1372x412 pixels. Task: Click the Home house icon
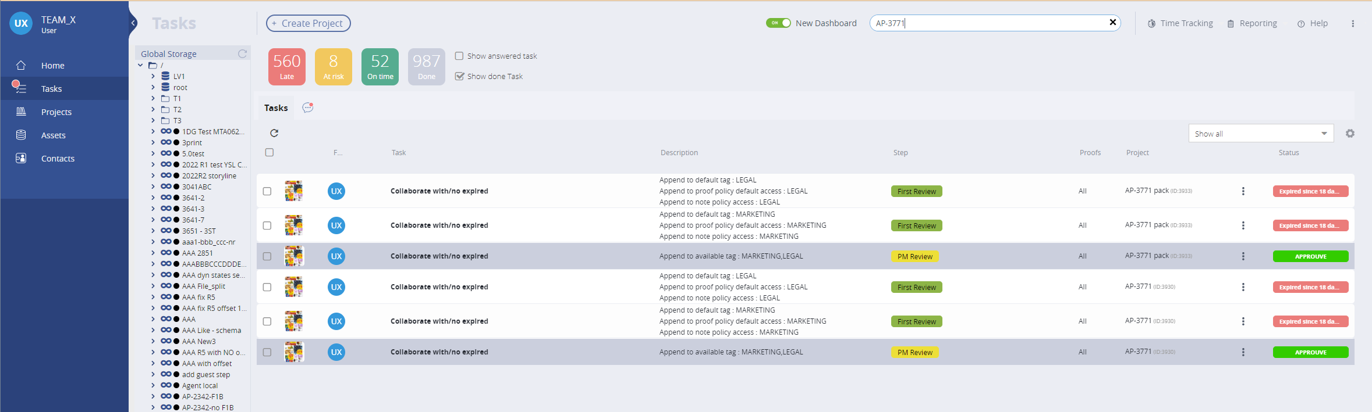tap(21, 65)
